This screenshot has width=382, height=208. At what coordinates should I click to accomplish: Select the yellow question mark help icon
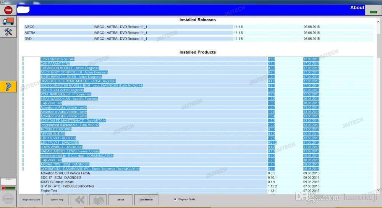click(x=8, y=86)
